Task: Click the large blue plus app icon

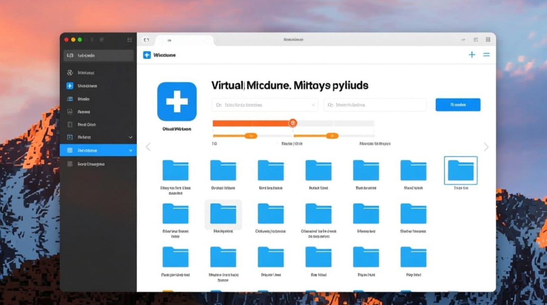Action: [177, 102]
